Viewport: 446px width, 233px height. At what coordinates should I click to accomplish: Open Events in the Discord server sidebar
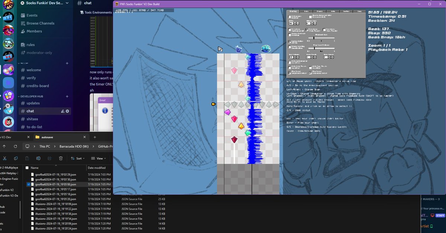(x=32, y=15)
